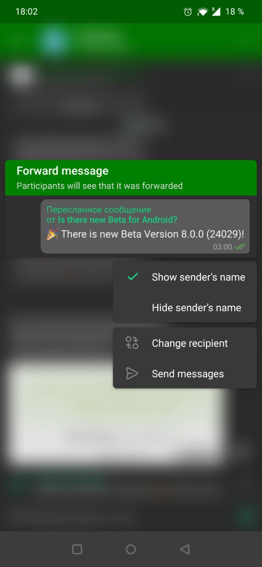
Task: Tap the cellular signal strength icon
Action: pos(216,12)
